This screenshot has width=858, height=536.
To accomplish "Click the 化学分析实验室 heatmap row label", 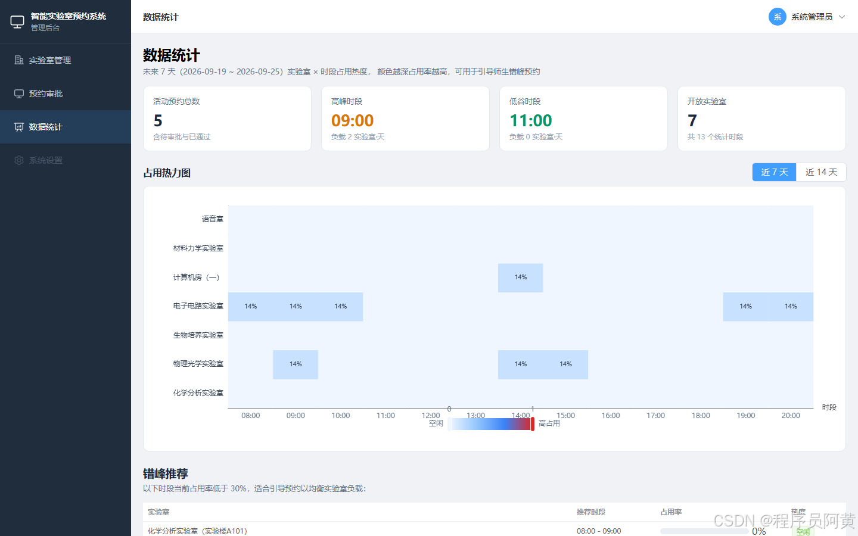I will click(198, 393).
